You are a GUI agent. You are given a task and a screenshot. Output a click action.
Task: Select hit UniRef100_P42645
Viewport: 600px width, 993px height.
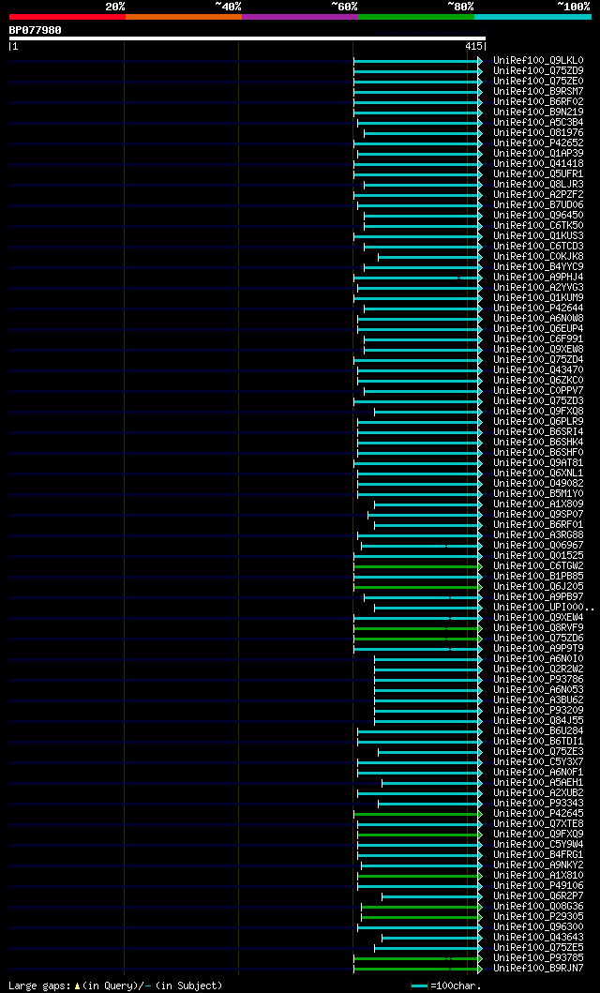[x=539, y=814]
